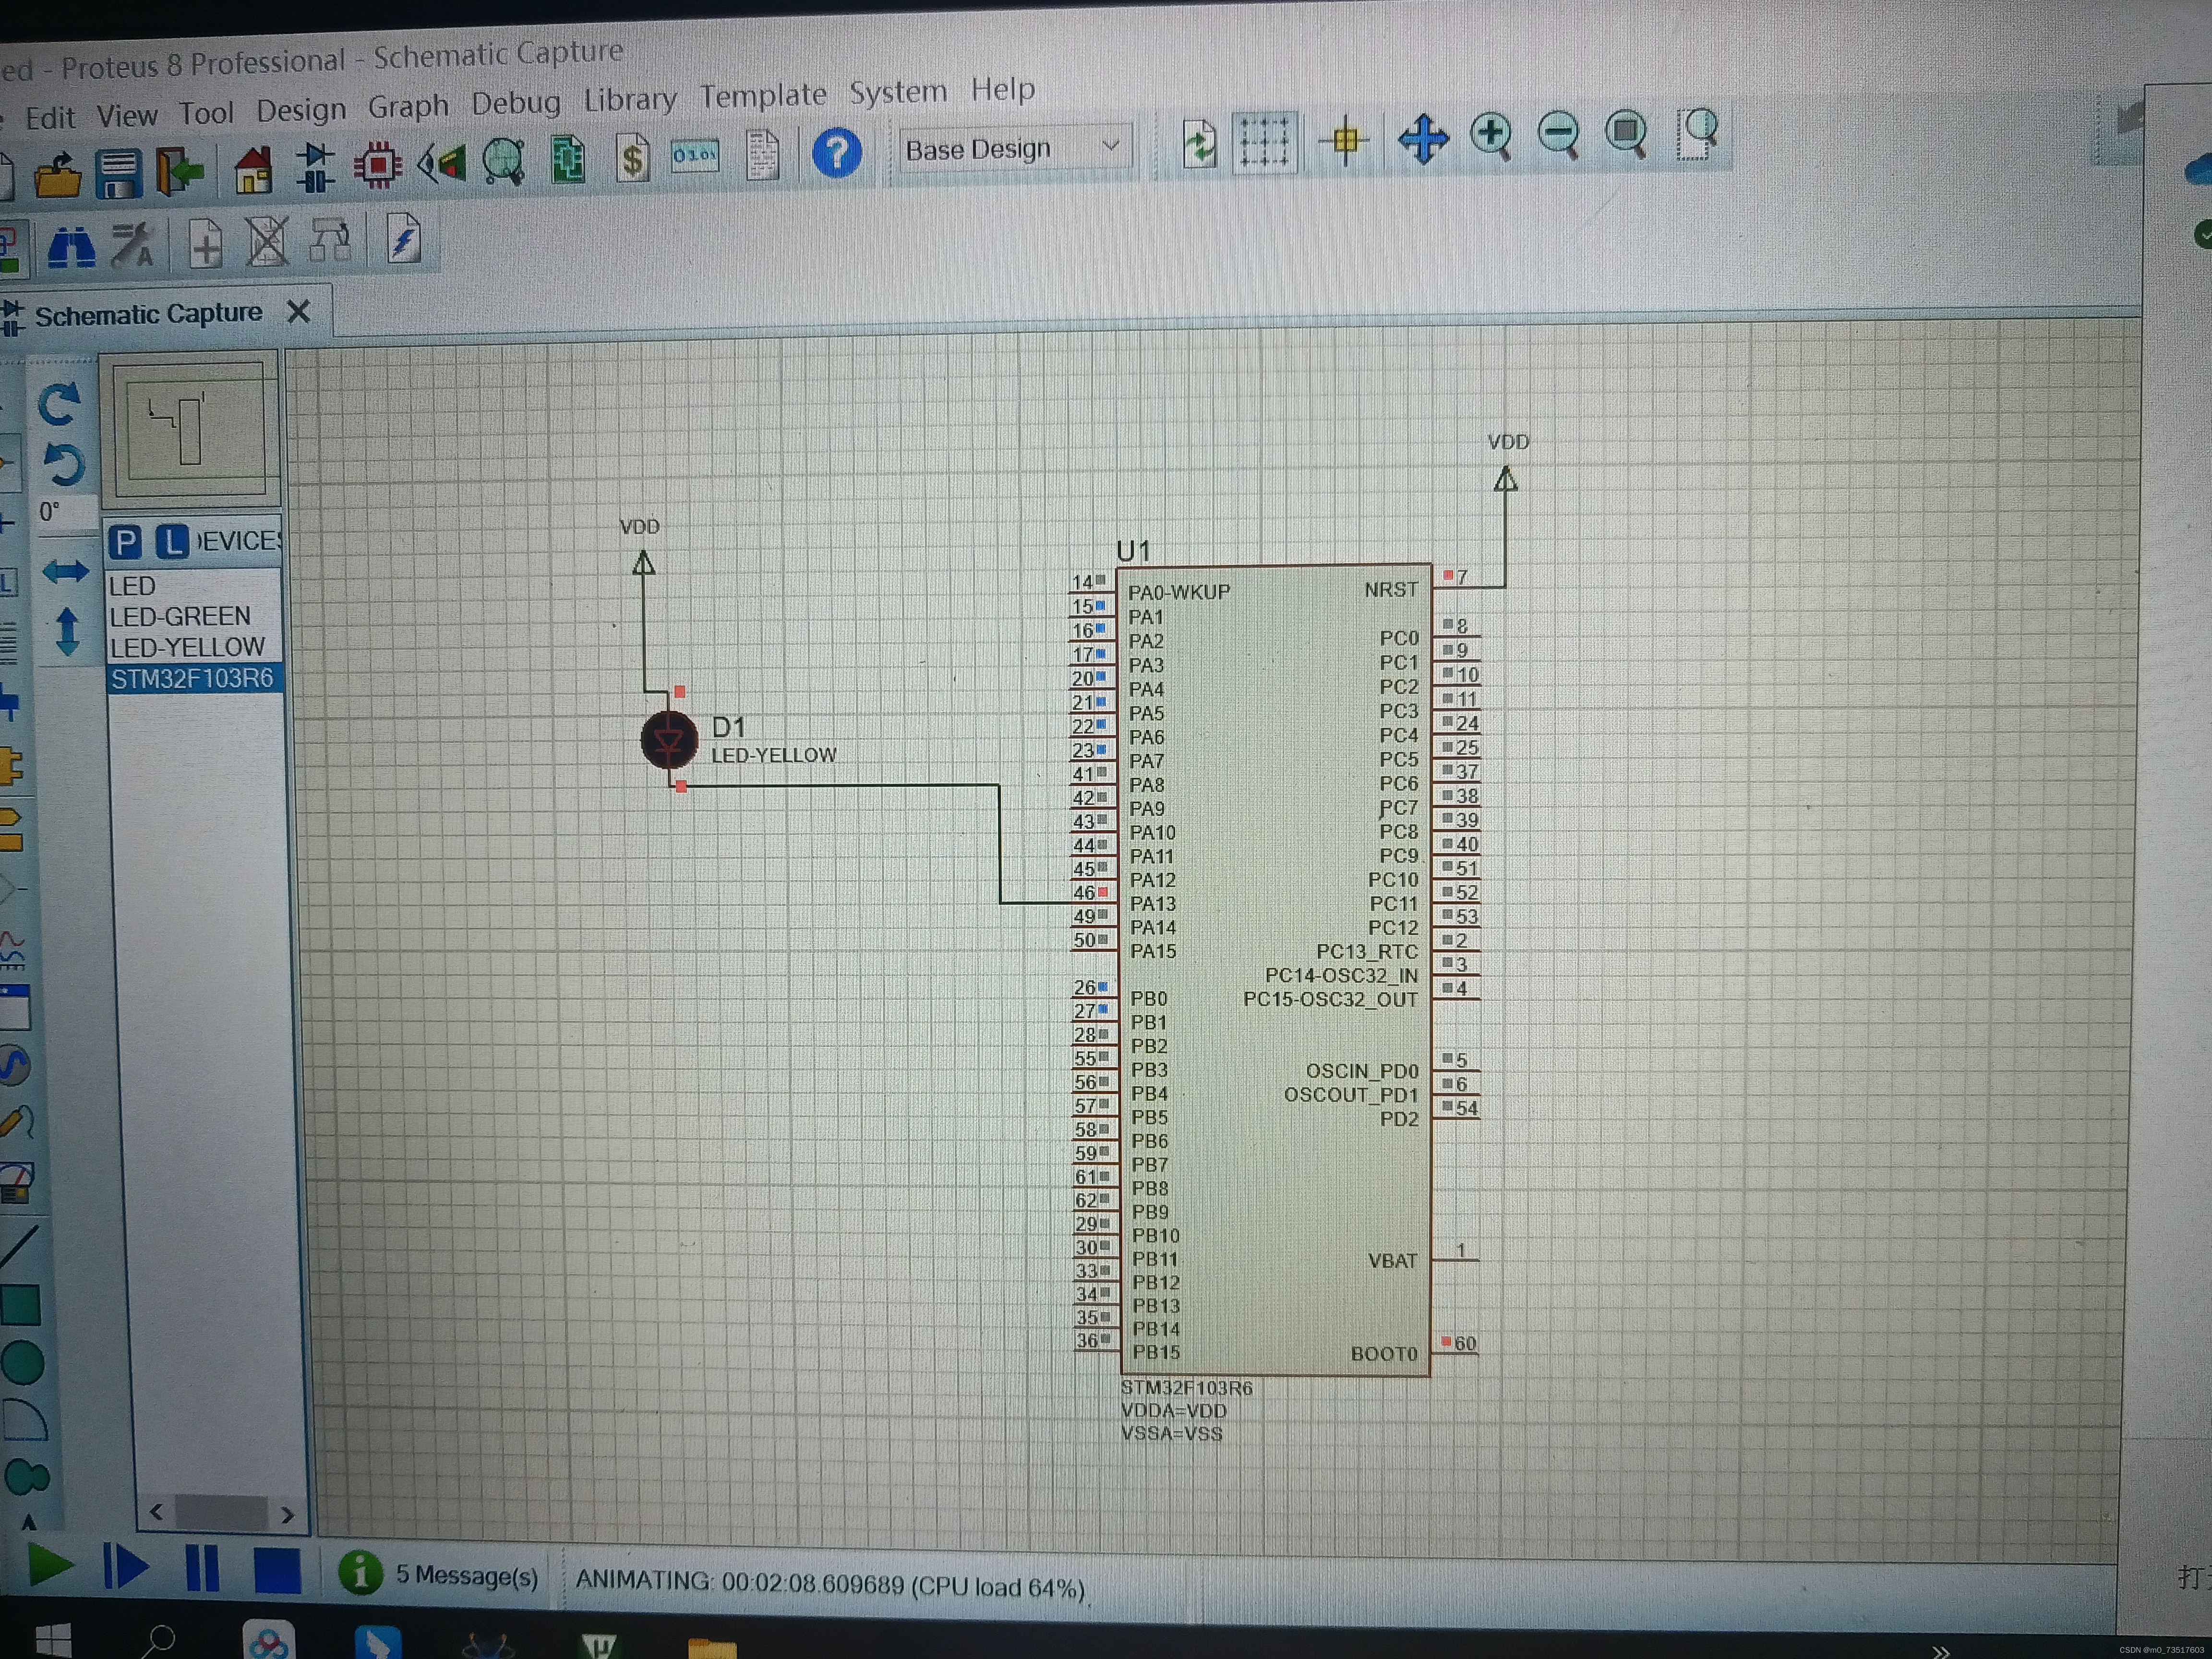Click the PCB Layout chip icon

pos(378,165)
